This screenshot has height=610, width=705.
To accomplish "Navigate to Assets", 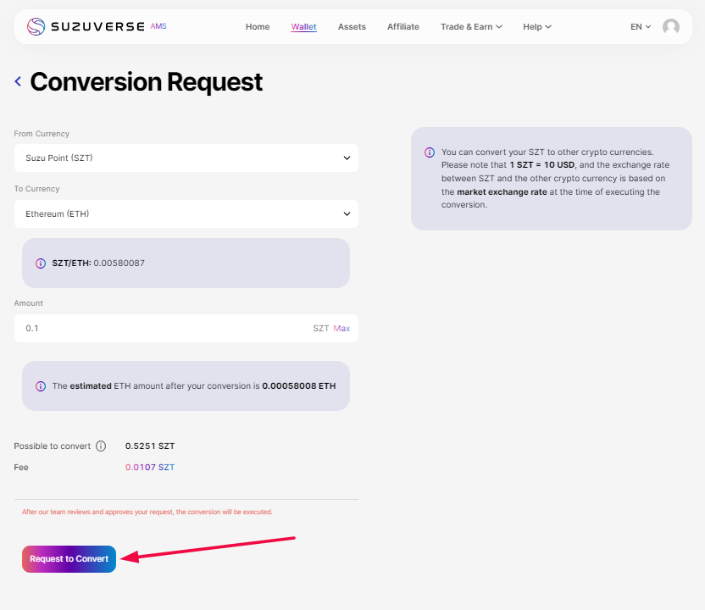I will 352,27.
